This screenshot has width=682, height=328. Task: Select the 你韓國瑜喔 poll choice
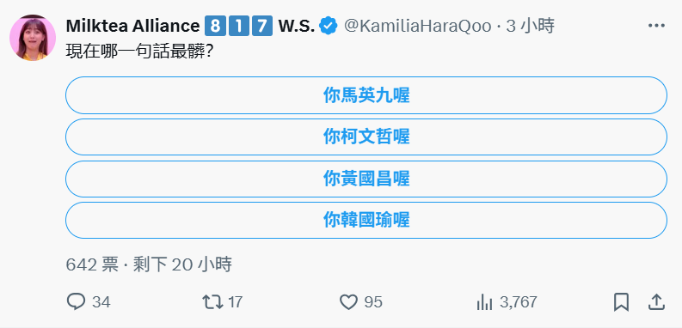point(366,220)
